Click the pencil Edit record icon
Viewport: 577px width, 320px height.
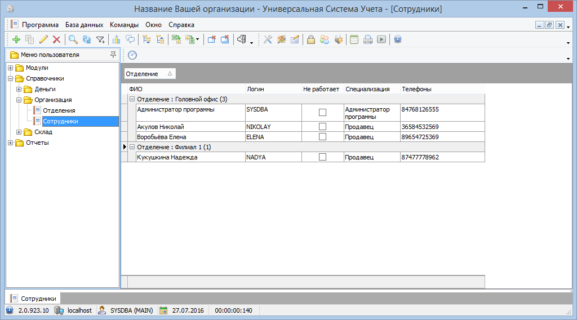[x=43, y=39]
